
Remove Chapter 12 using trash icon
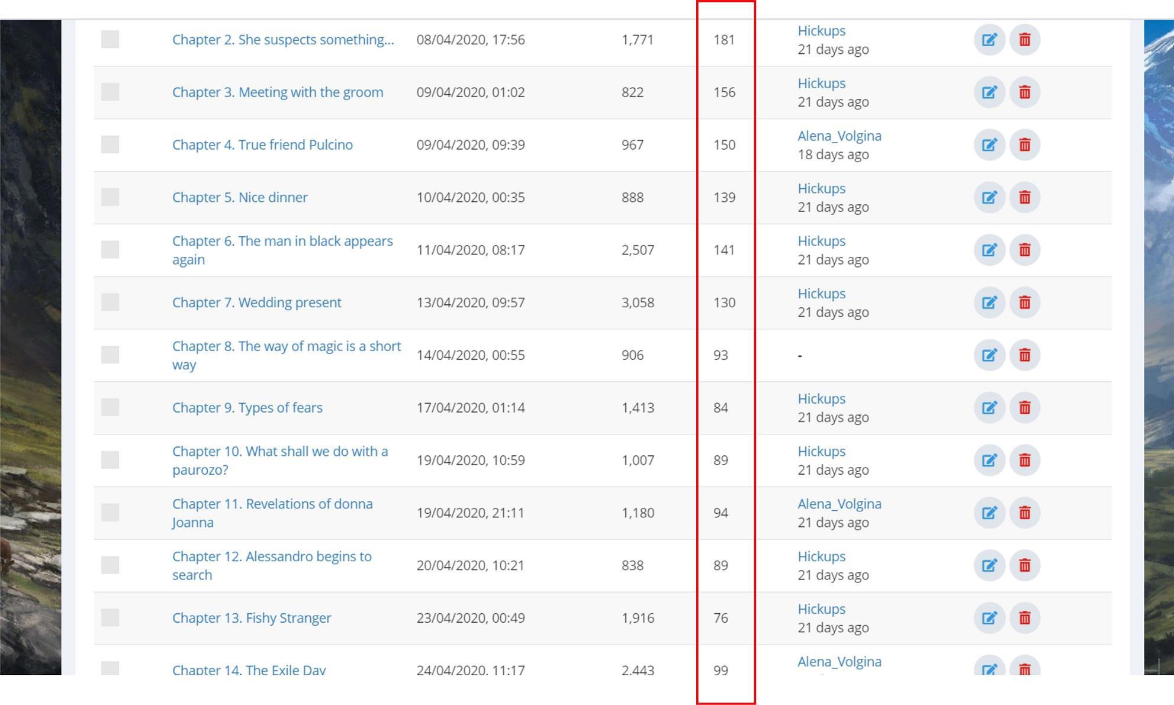[x=1025, y=565]
